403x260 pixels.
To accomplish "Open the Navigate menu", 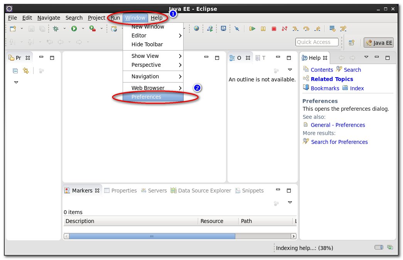I will click(49, 18).
